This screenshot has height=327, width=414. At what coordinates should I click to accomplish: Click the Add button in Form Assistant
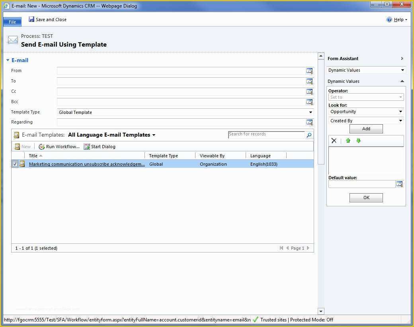366,129
